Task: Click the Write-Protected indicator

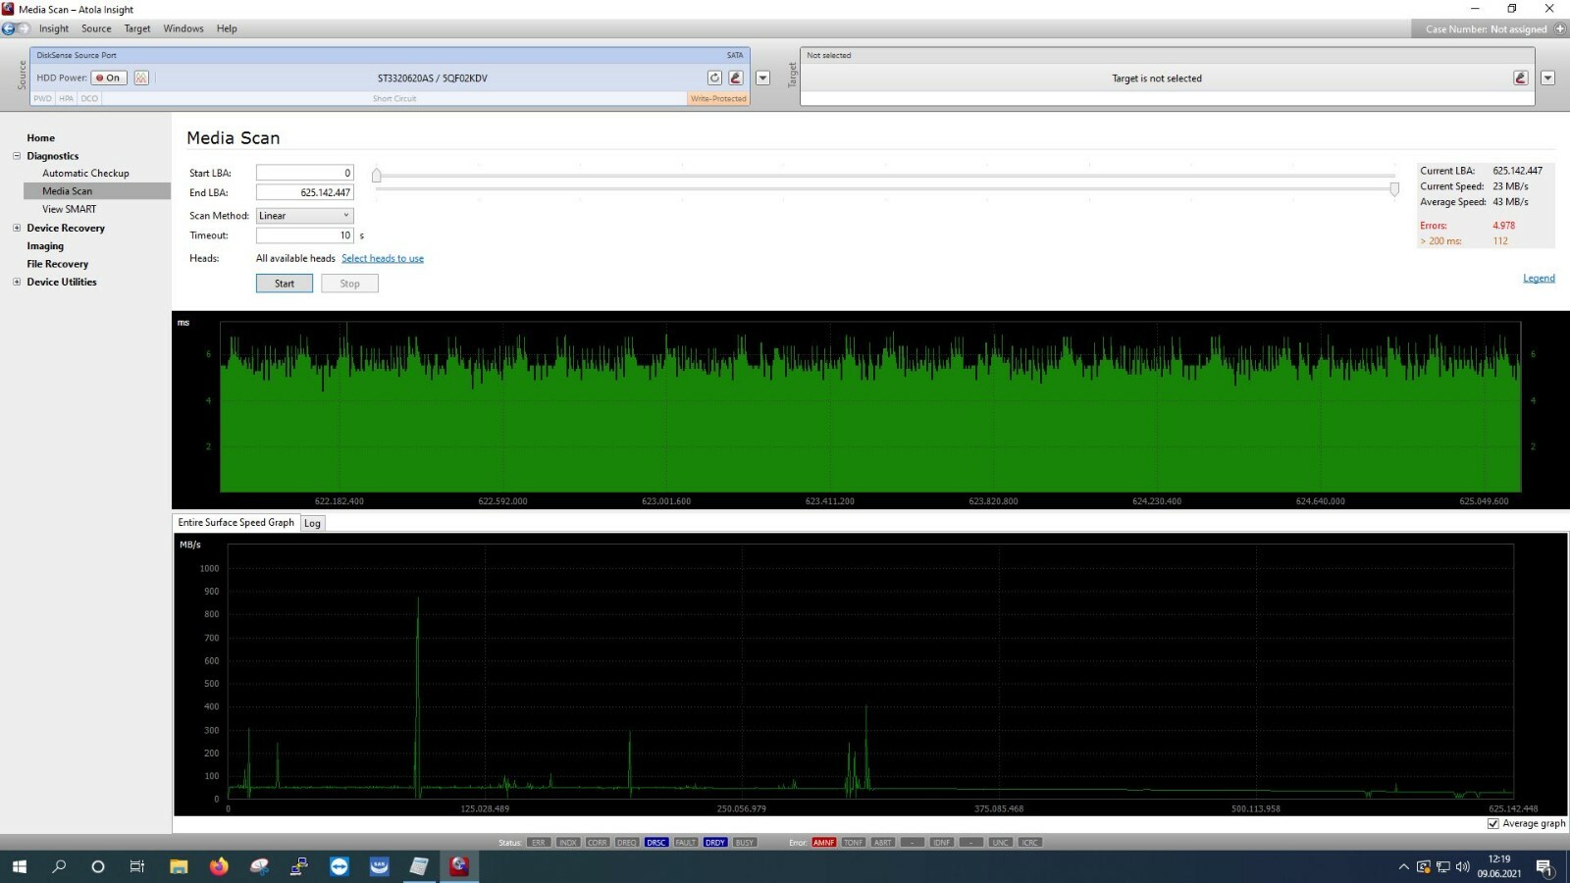Action: pyautogui.click(x=718, y=98)
